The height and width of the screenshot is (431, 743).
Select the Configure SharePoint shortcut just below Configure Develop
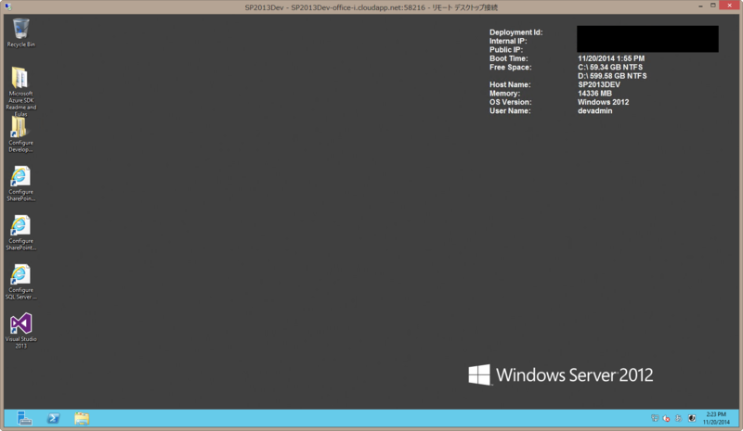tap(20, 184)
